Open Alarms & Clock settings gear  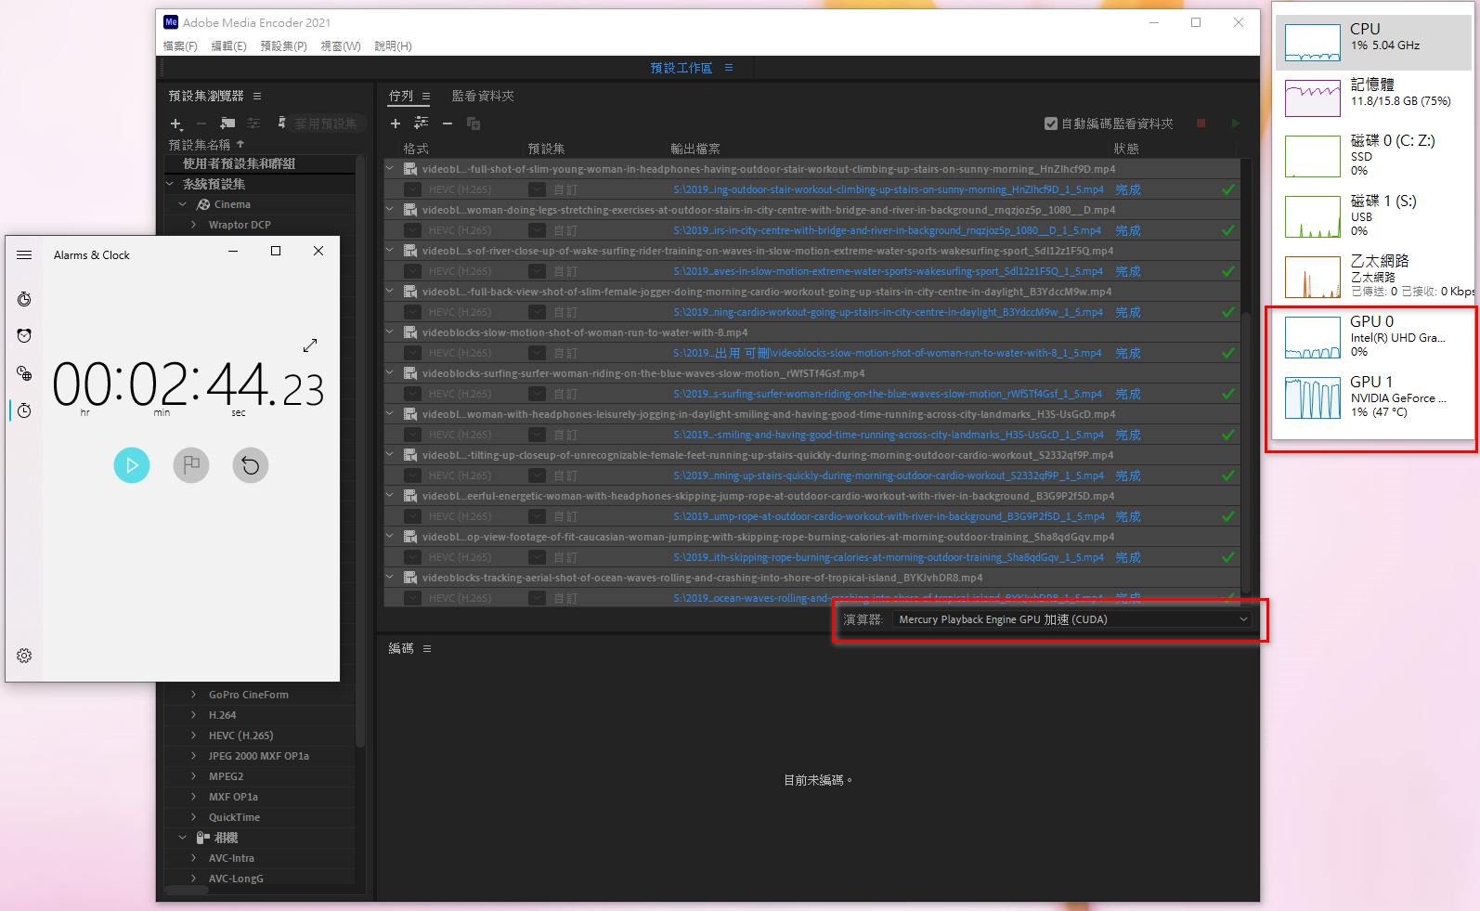point(24,656)
